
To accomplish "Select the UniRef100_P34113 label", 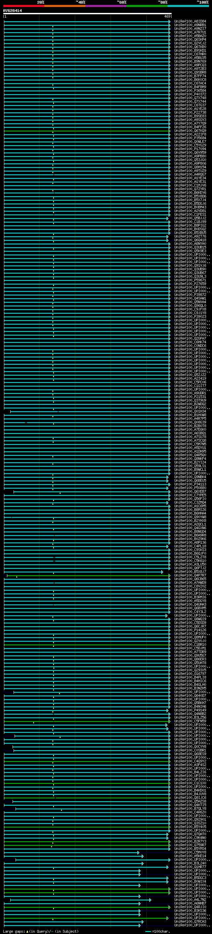I will [x=190, y=484].
